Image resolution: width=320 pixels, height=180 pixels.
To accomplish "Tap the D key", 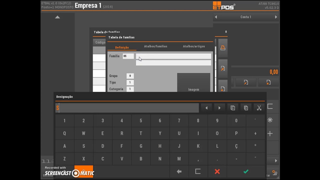I will point(103,146).
